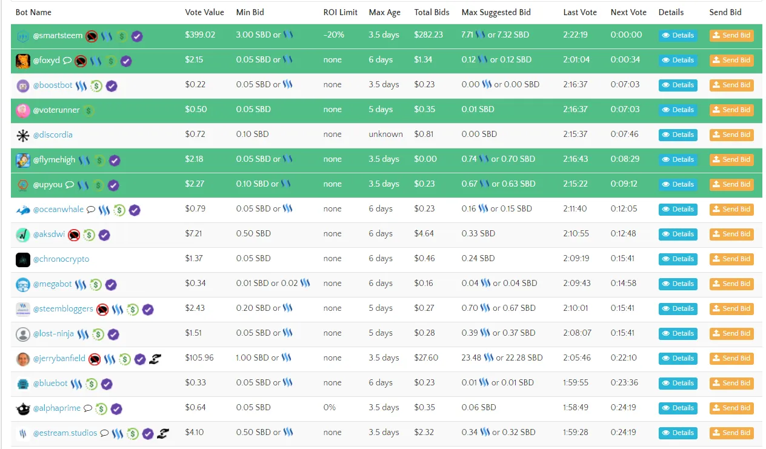Click the purple verified badge beside @megabot

coord(111,284)
